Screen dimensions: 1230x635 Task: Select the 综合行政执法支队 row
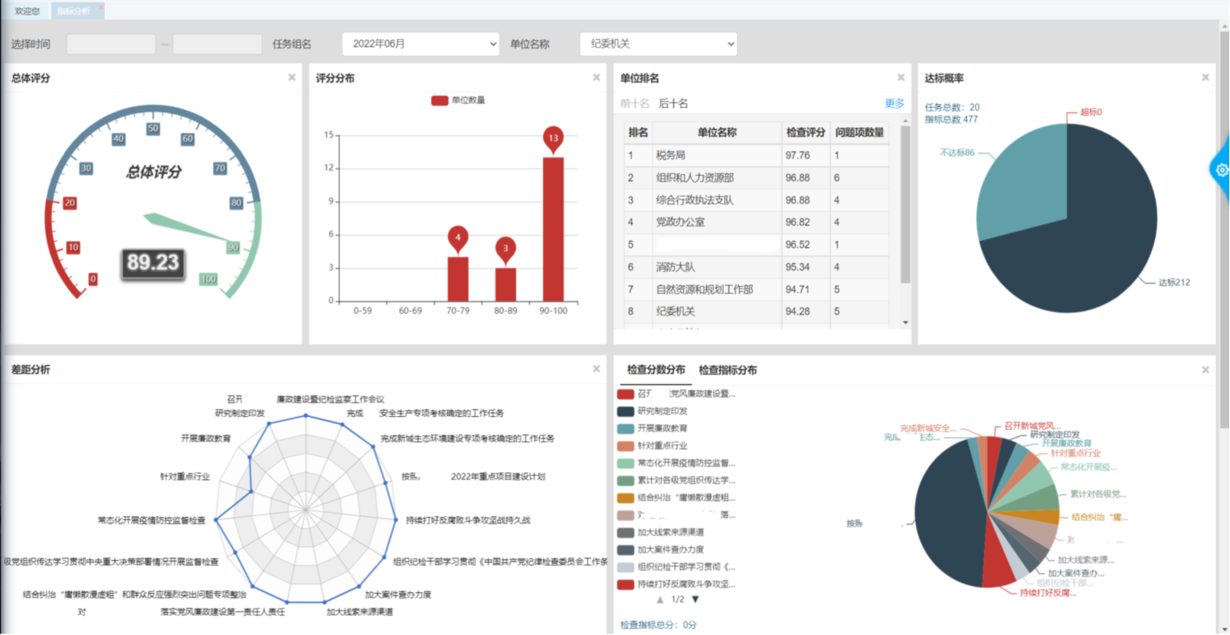pyautogui.click(x=757, y=200)
